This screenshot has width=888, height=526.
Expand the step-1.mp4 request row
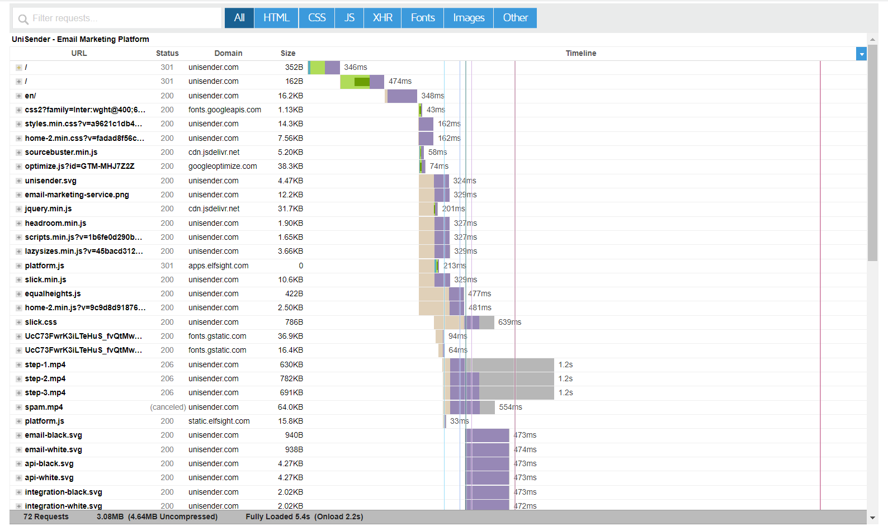19,365
